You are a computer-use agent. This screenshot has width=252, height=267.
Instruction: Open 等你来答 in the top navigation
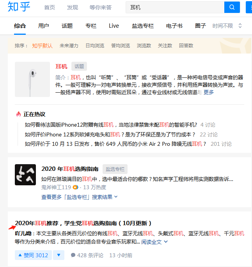coord(100,7)
